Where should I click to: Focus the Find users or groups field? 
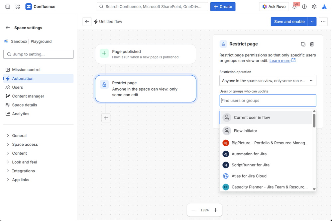268,101
